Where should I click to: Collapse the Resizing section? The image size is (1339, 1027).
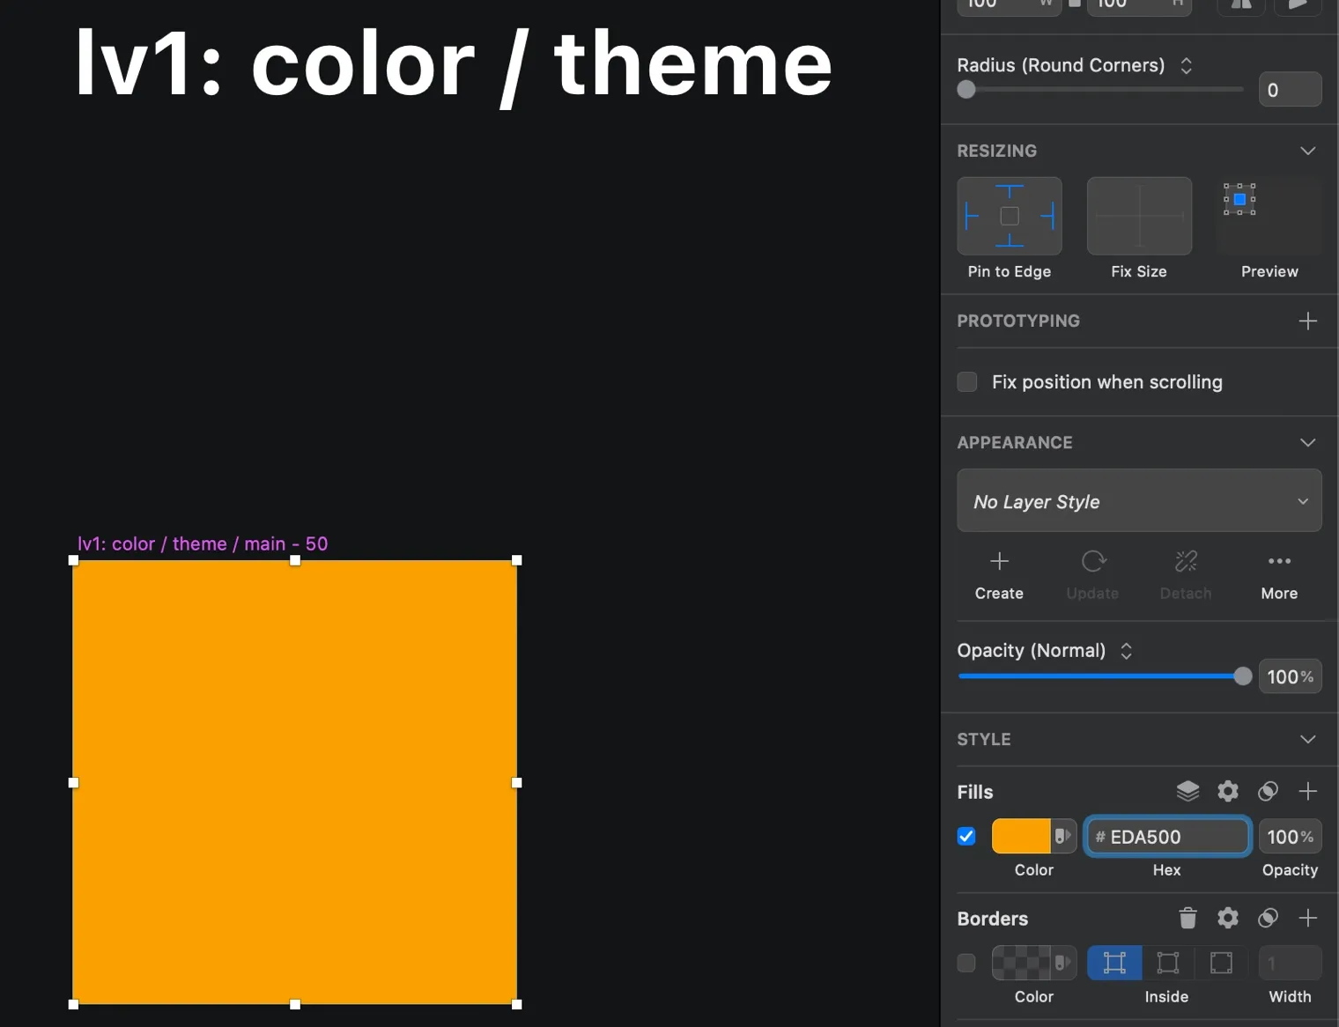tap(1307, 151)
